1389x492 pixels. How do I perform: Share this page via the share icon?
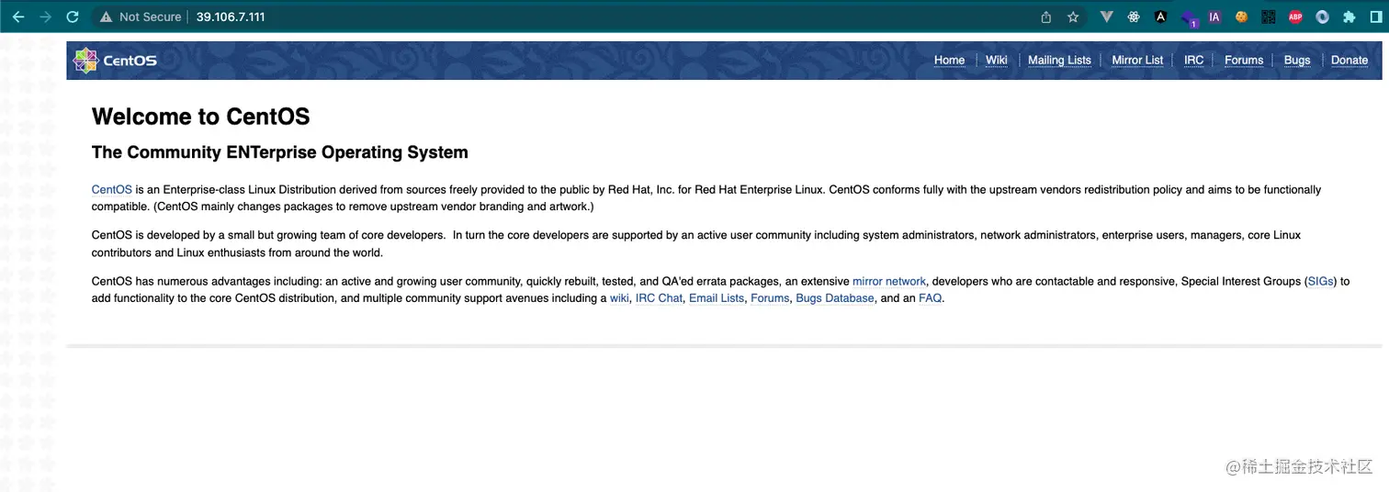[x=1045, y=17]
